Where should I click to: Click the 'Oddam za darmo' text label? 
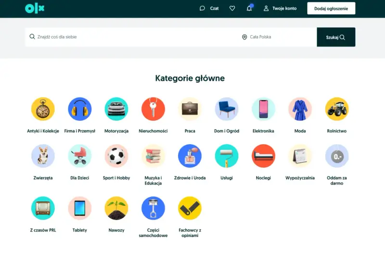point(337,181)
